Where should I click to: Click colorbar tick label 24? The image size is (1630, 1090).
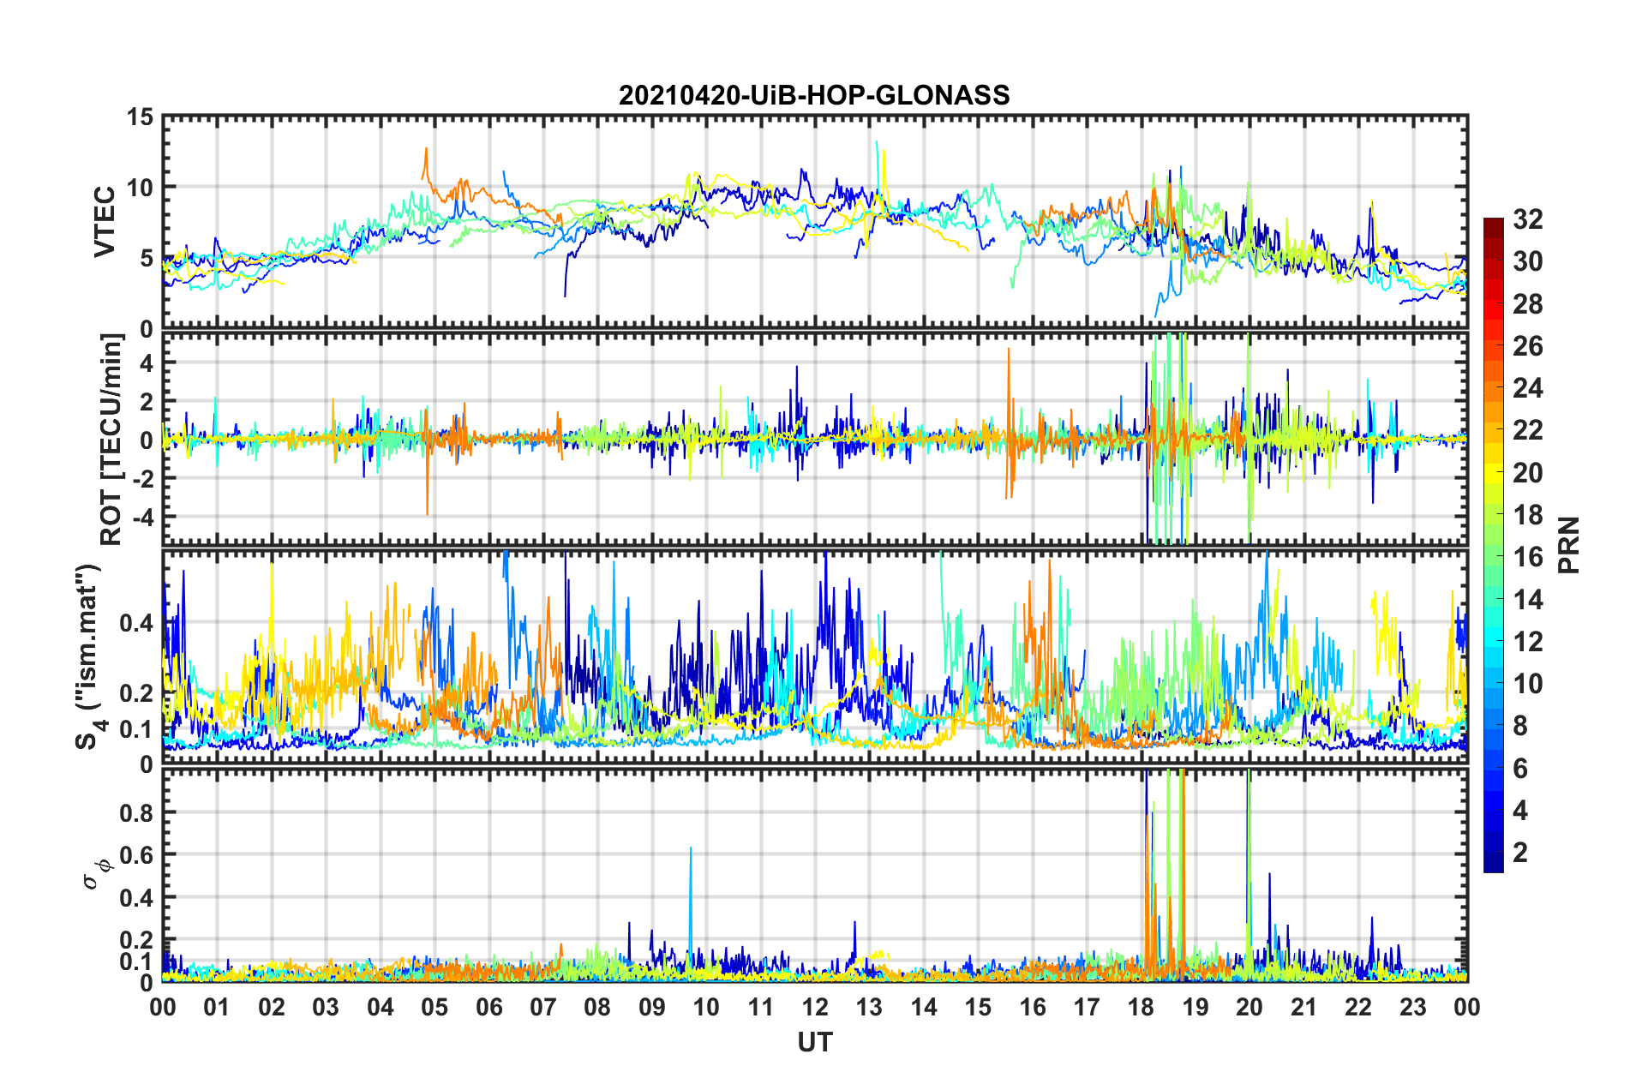pos(1528,388)
